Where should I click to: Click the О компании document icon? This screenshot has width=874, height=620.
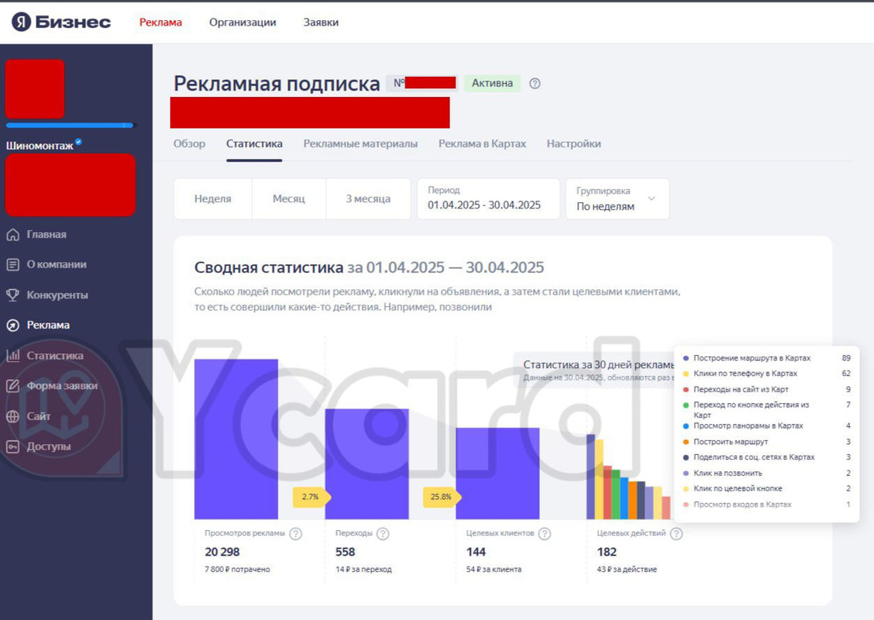coord(13,265)
